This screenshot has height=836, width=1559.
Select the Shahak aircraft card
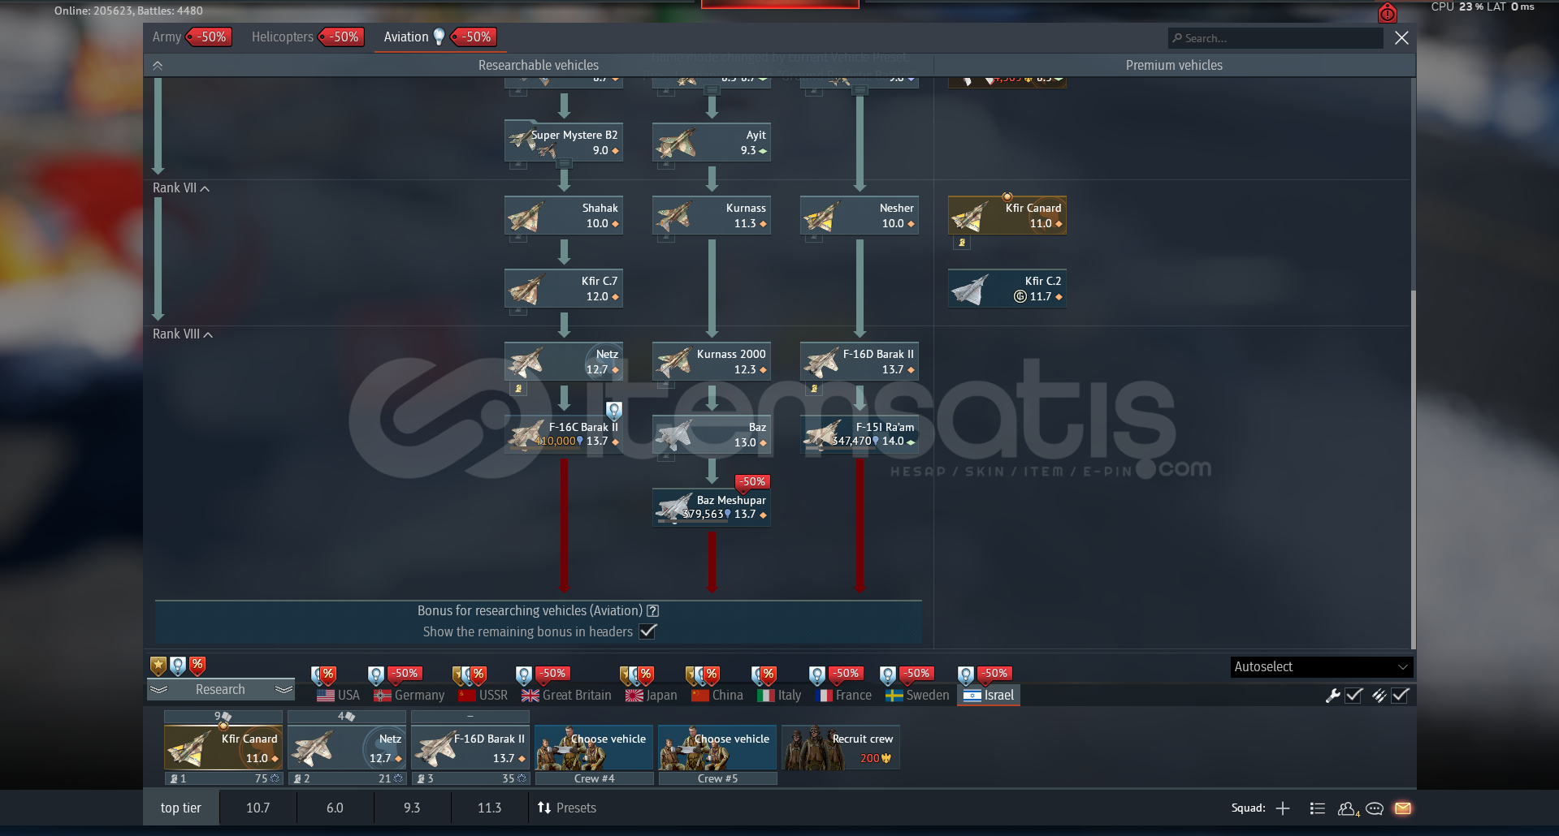pyautogui.click(x=564, y=215)
